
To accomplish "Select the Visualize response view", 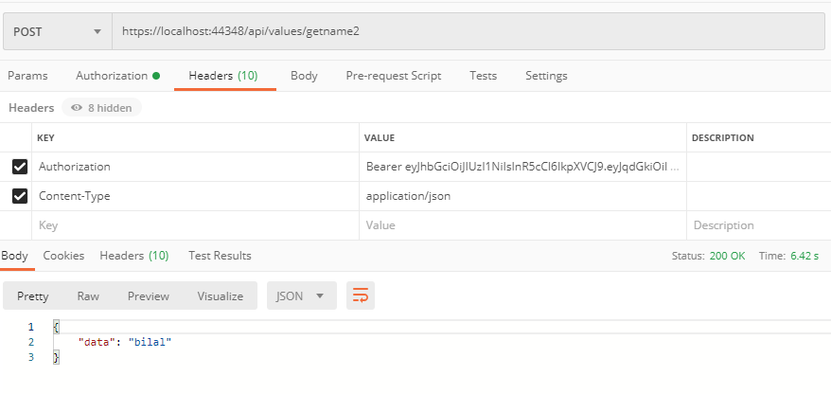I will tap(221, 296).
